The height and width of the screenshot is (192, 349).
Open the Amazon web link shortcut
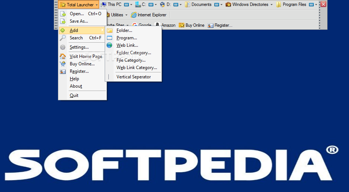165,25
